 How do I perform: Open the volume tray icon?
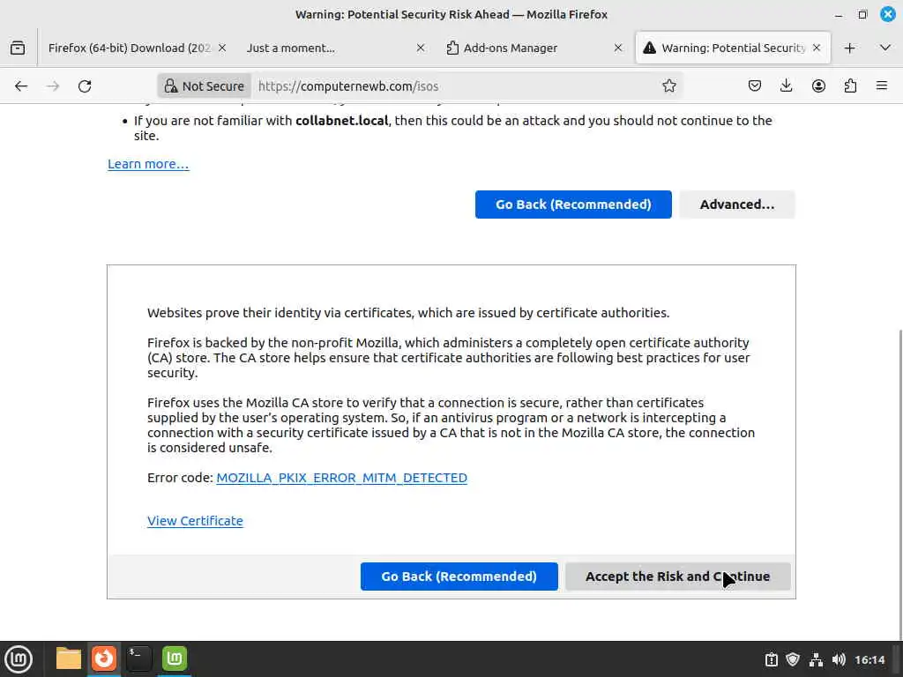pyautogui.click(x=839, y=659)
